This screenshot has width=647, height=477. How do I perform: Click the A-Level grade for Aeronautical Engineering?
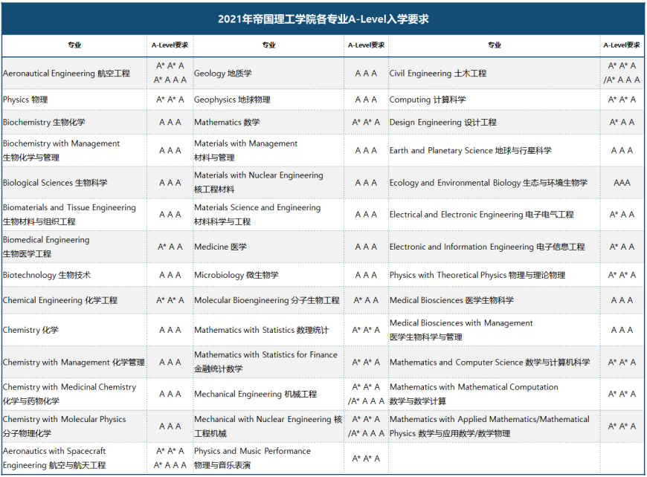[170, 73]
